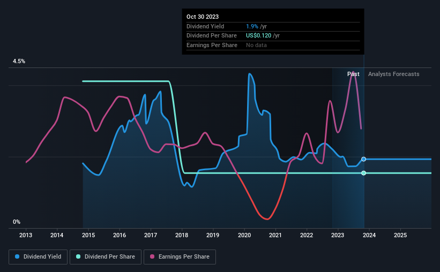Click the blue Dividend Yield legend dot
Screen dimensions: 440x272
tap(17, 256)
